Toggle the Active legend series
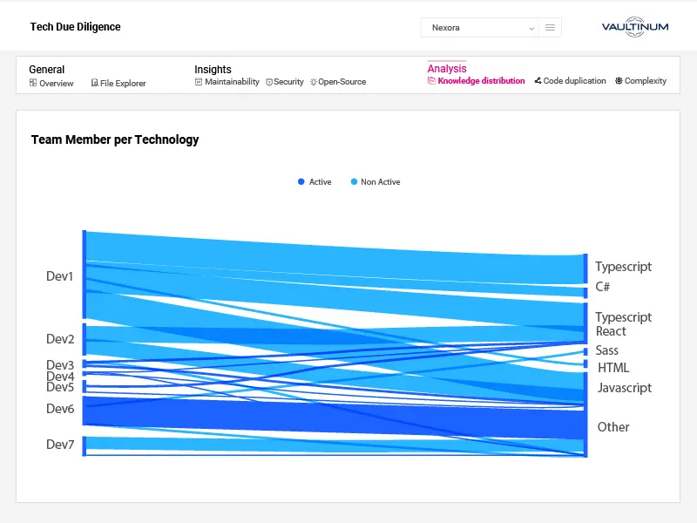 tap(315, 182)
